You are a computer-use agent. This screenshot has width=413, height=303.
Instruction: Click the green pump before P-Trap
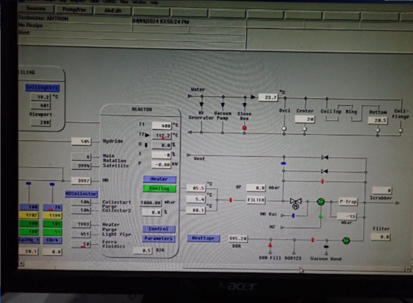321,202
